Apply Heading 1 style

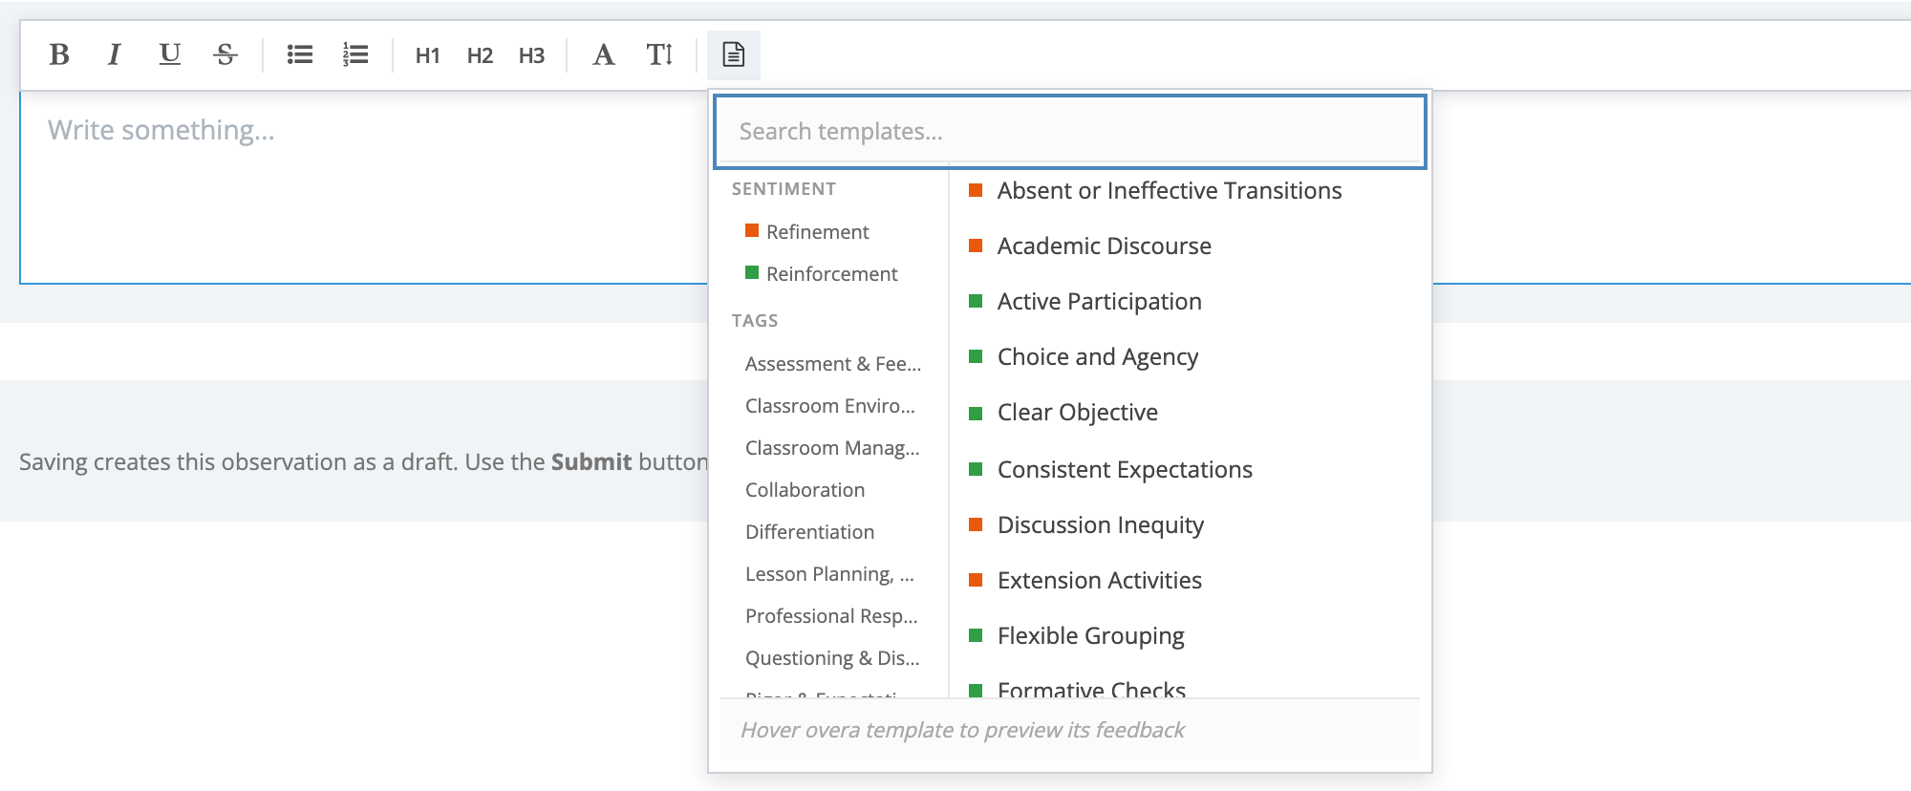(x=428, y=55)
